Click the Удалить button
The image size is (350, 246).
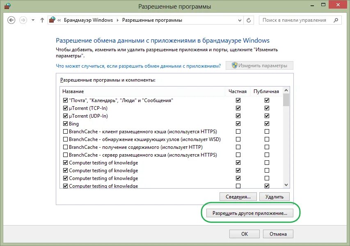point(275,197)
